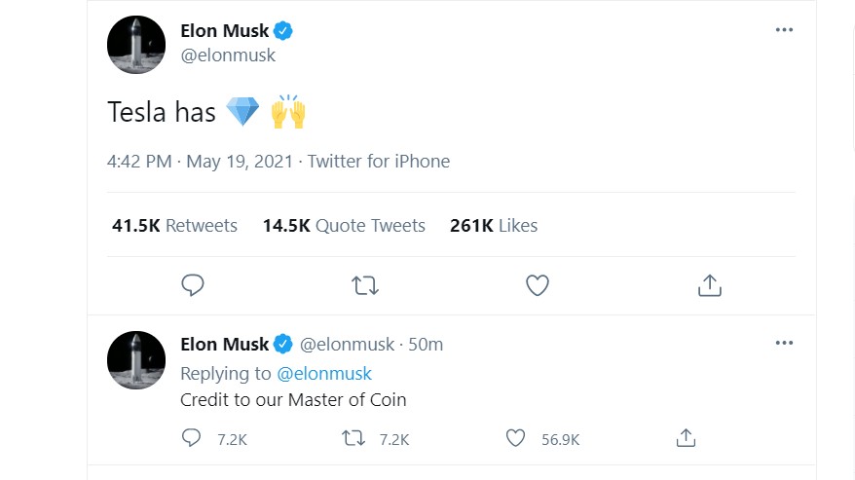Open more options on main tweet
The image size is (855, 480).
(x=784, y=30)
